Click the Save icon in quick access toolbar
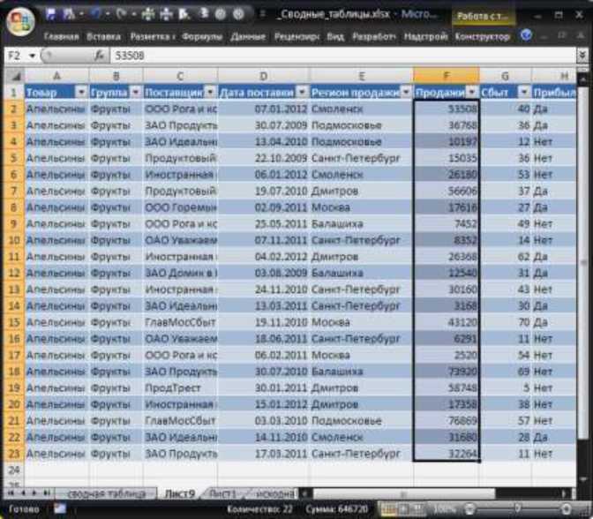This screenshot has width=593, height=519. (50, 15)
